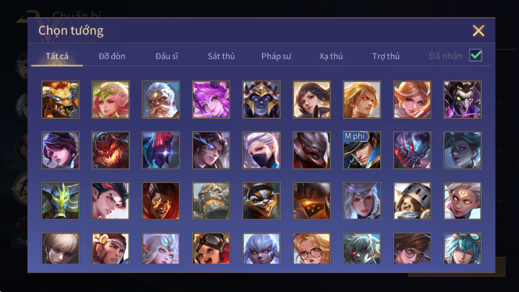Filter heroes by Sát thủ
Viewport: 519px width, 292px height.
221,56
